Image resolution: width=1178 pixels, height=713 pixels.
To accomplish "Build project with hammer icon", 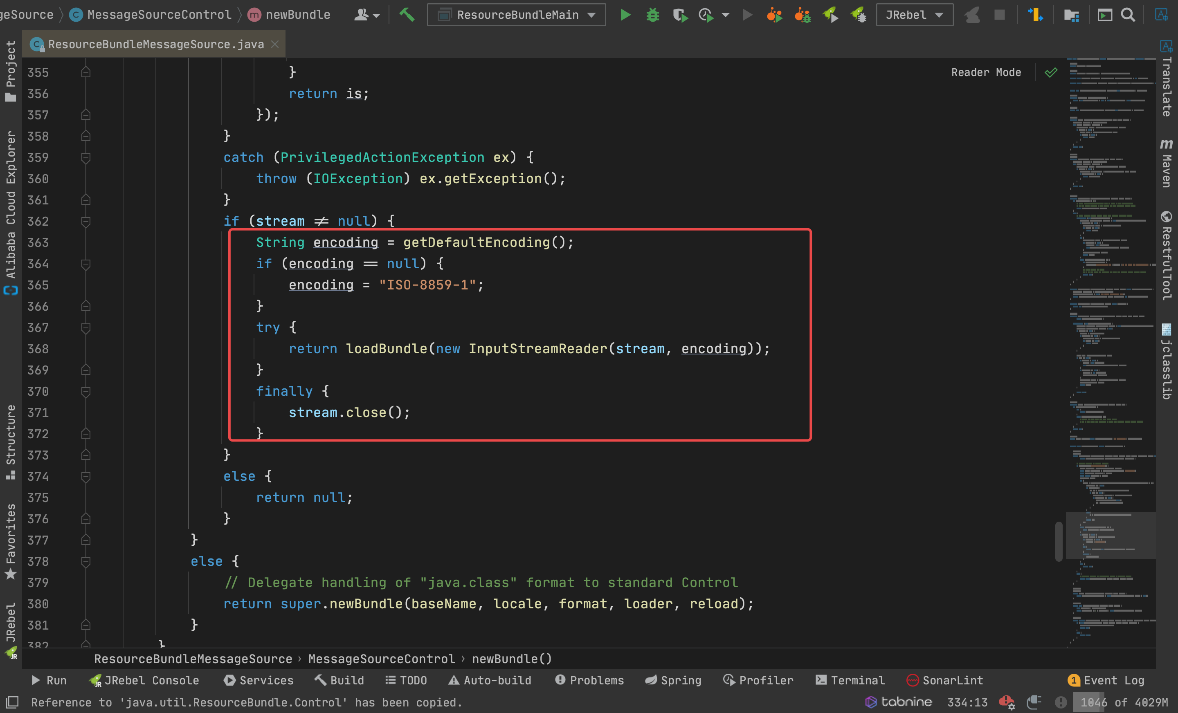I will 407,15.
